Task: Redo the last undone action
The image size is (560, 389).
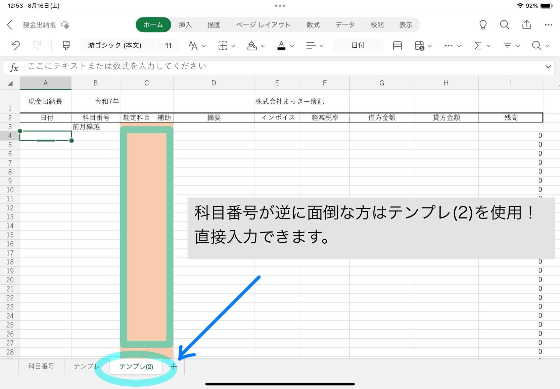Action: pyautogui.click(x=37, y=45)
